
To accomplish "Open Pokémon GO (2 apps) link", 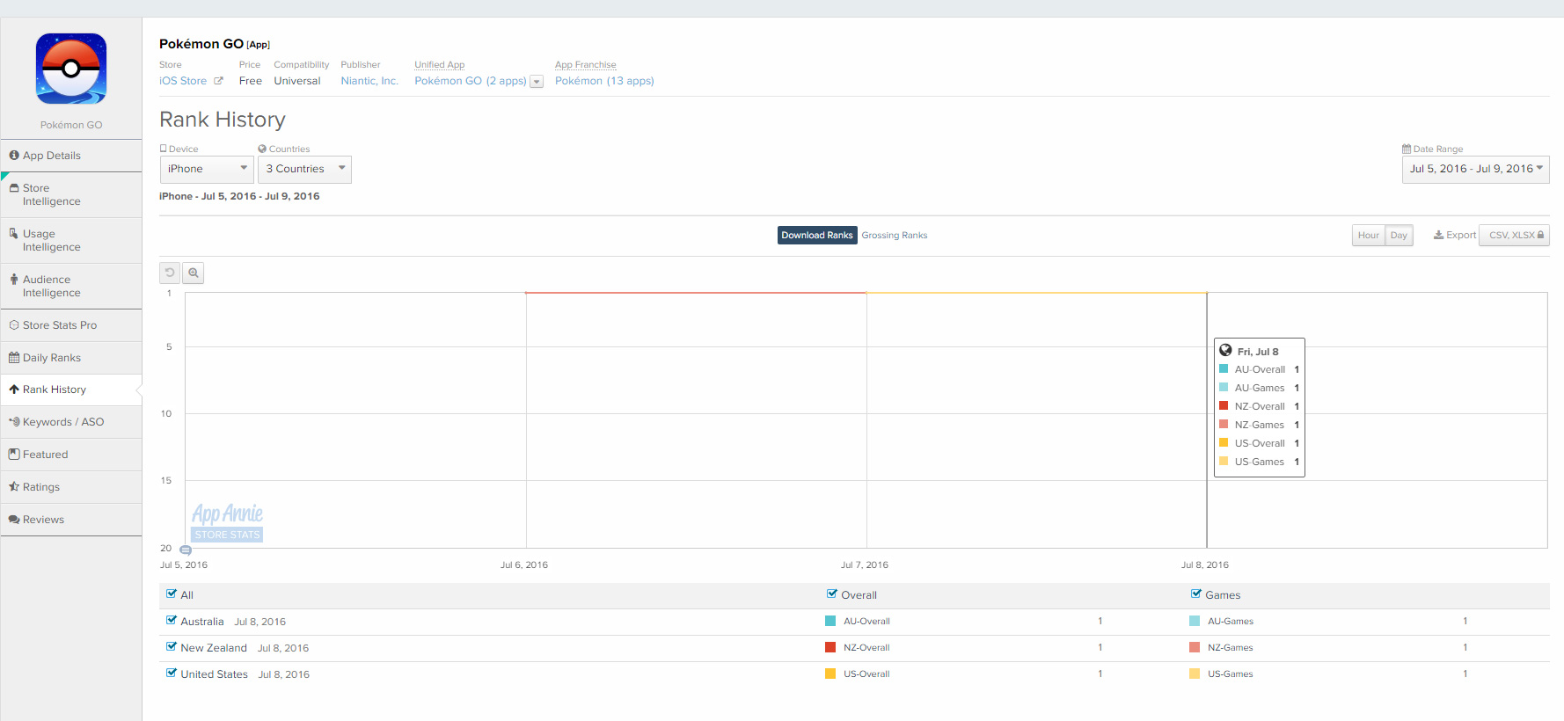I will 471,81.
